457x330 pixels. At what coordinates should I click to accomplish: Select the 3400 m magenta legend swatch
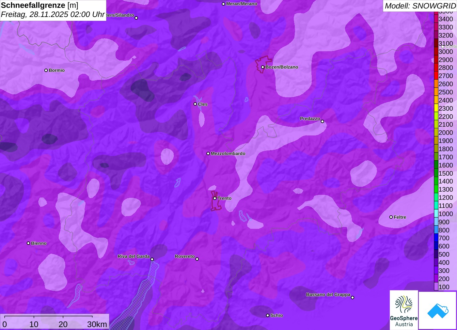click(436, 19)
